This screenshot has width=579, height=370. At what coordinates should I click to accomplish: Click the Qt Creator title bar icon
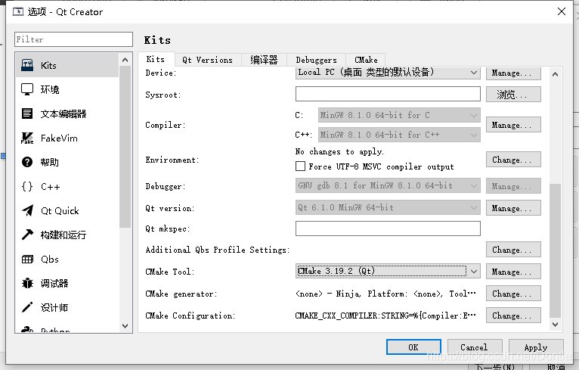(17, 12)
